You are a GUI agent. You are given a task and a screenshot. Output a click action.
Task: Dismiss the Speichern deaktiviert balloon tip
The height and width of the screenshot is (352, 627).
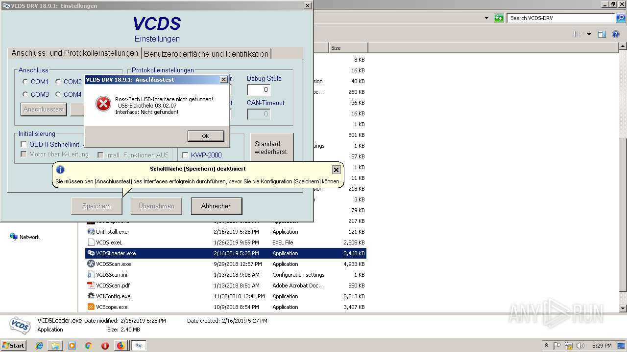tap(336, 170)
